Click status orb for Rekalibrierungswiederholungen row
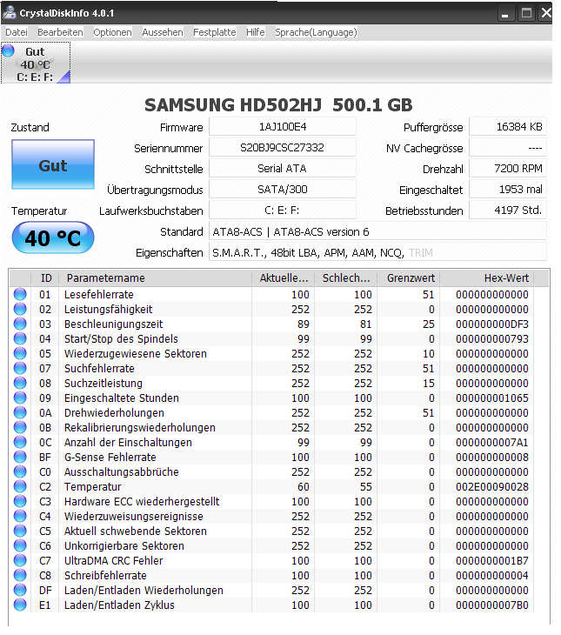Image resolution: width=561 pixels, height=635 pixels. pyautogui.click(x=20, y=427)
